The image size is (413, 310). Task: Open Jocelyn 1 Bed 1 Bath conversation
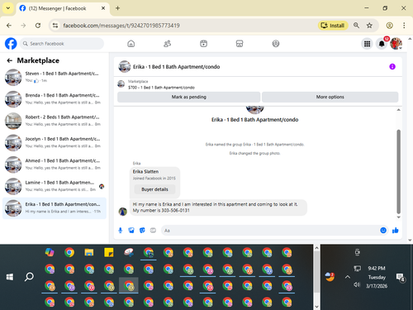click(x=55, y=142)
